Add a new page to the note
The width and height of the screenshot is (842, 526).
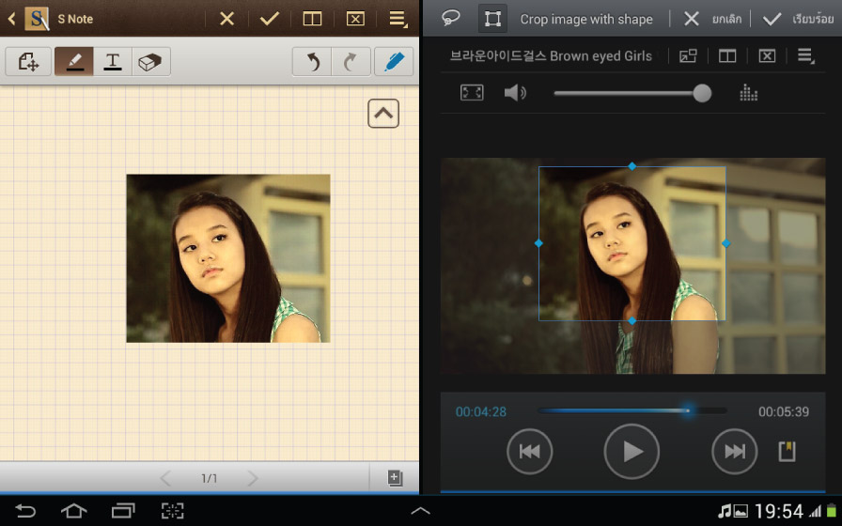[395, 478]
